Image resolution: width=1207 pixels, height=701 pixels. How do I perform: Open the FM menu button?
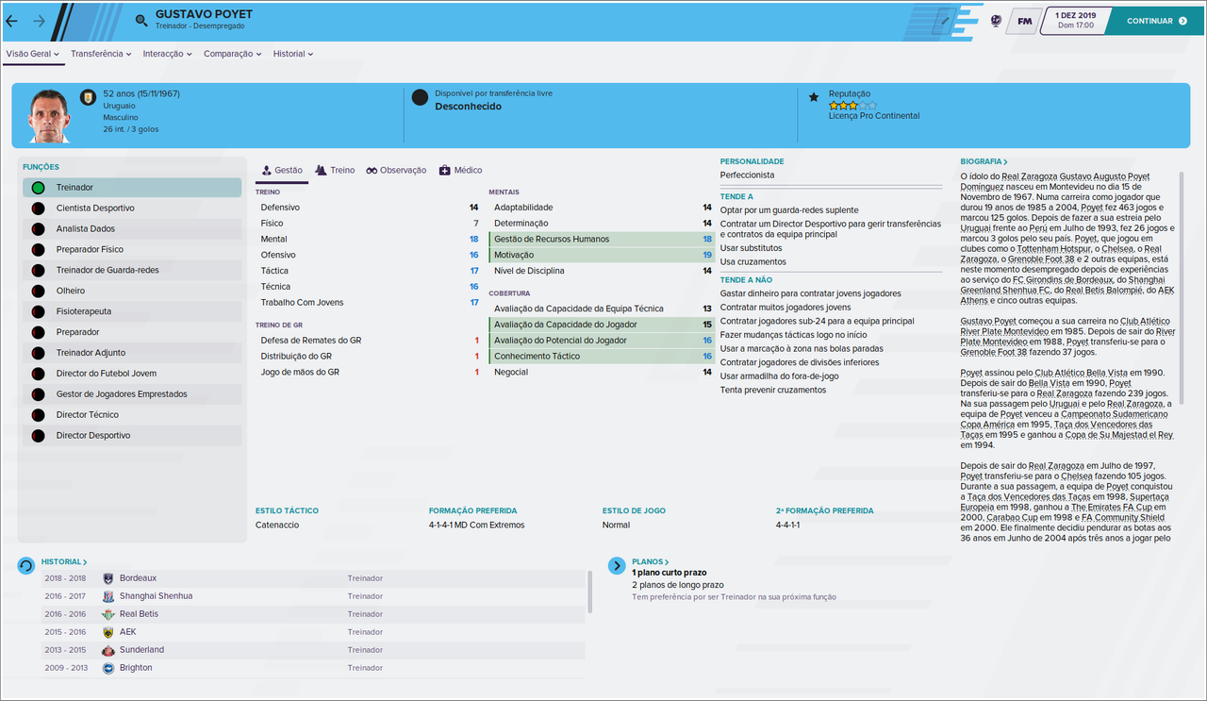click(1022, 20)
